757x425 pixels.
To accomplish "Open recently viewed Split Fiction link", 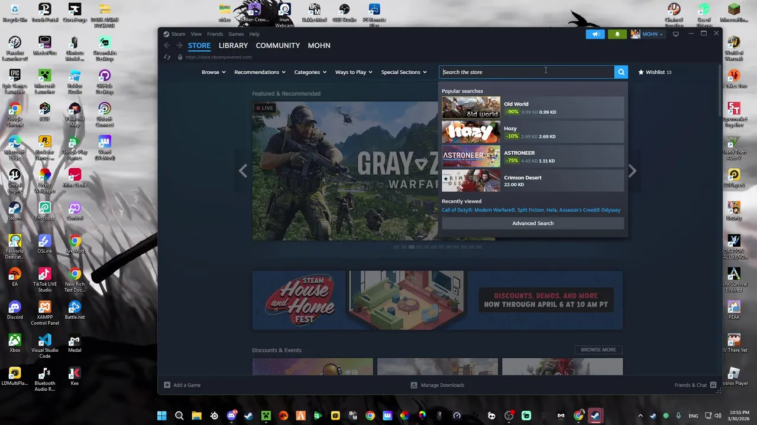I will click(x=530, y=210).
